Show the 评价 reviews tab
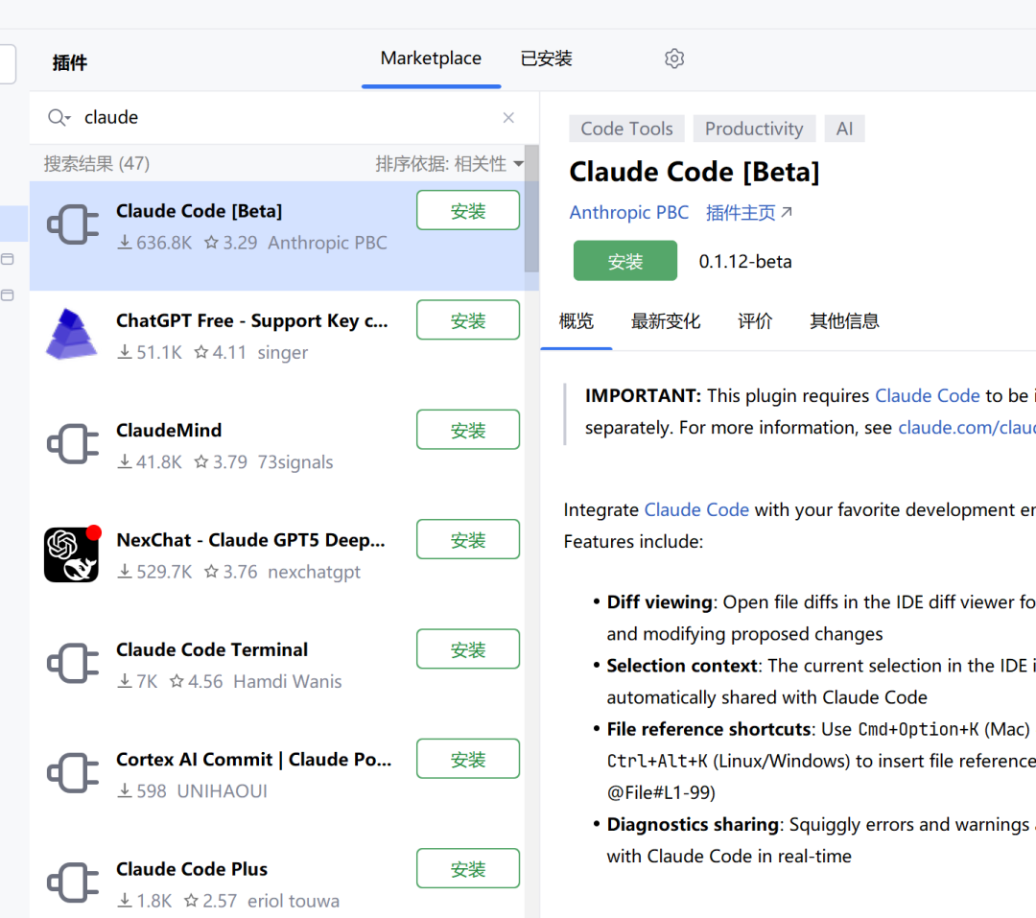The height and width of the screenshot is (918, 1036). 755,321
